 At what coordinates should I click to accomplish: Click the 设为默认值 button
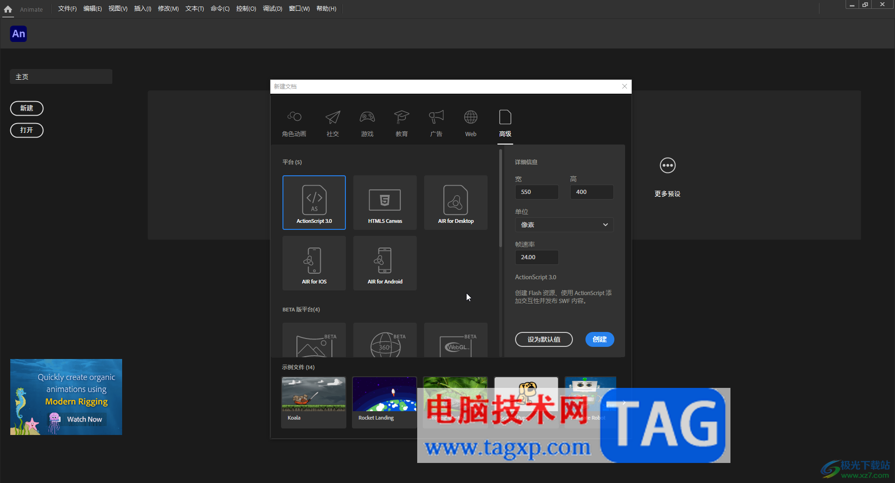tap(544, 339)
